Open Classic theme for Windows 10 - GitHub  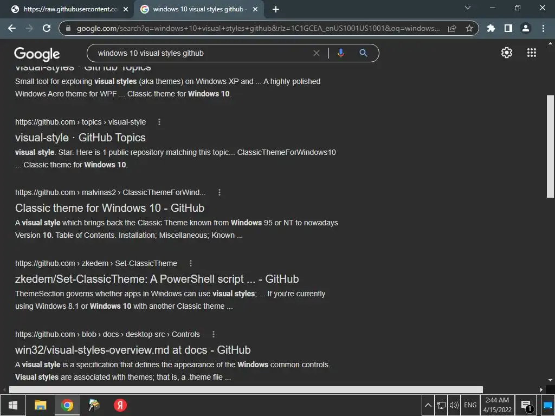click(x=109, y=208)
